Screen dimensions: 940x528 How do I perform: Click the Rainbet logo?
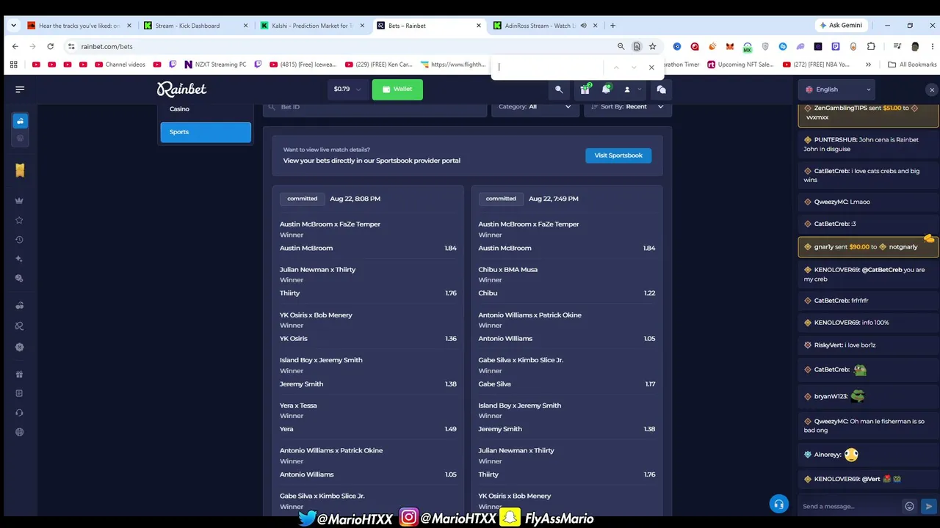point(181,89)
